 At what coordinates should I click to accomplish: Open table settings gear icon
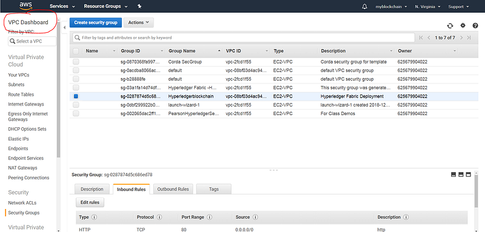463,25
